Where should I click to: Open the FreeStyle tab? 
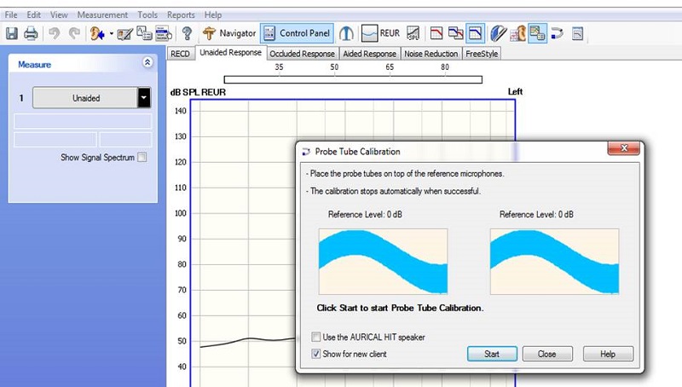[x=482, y=54]
